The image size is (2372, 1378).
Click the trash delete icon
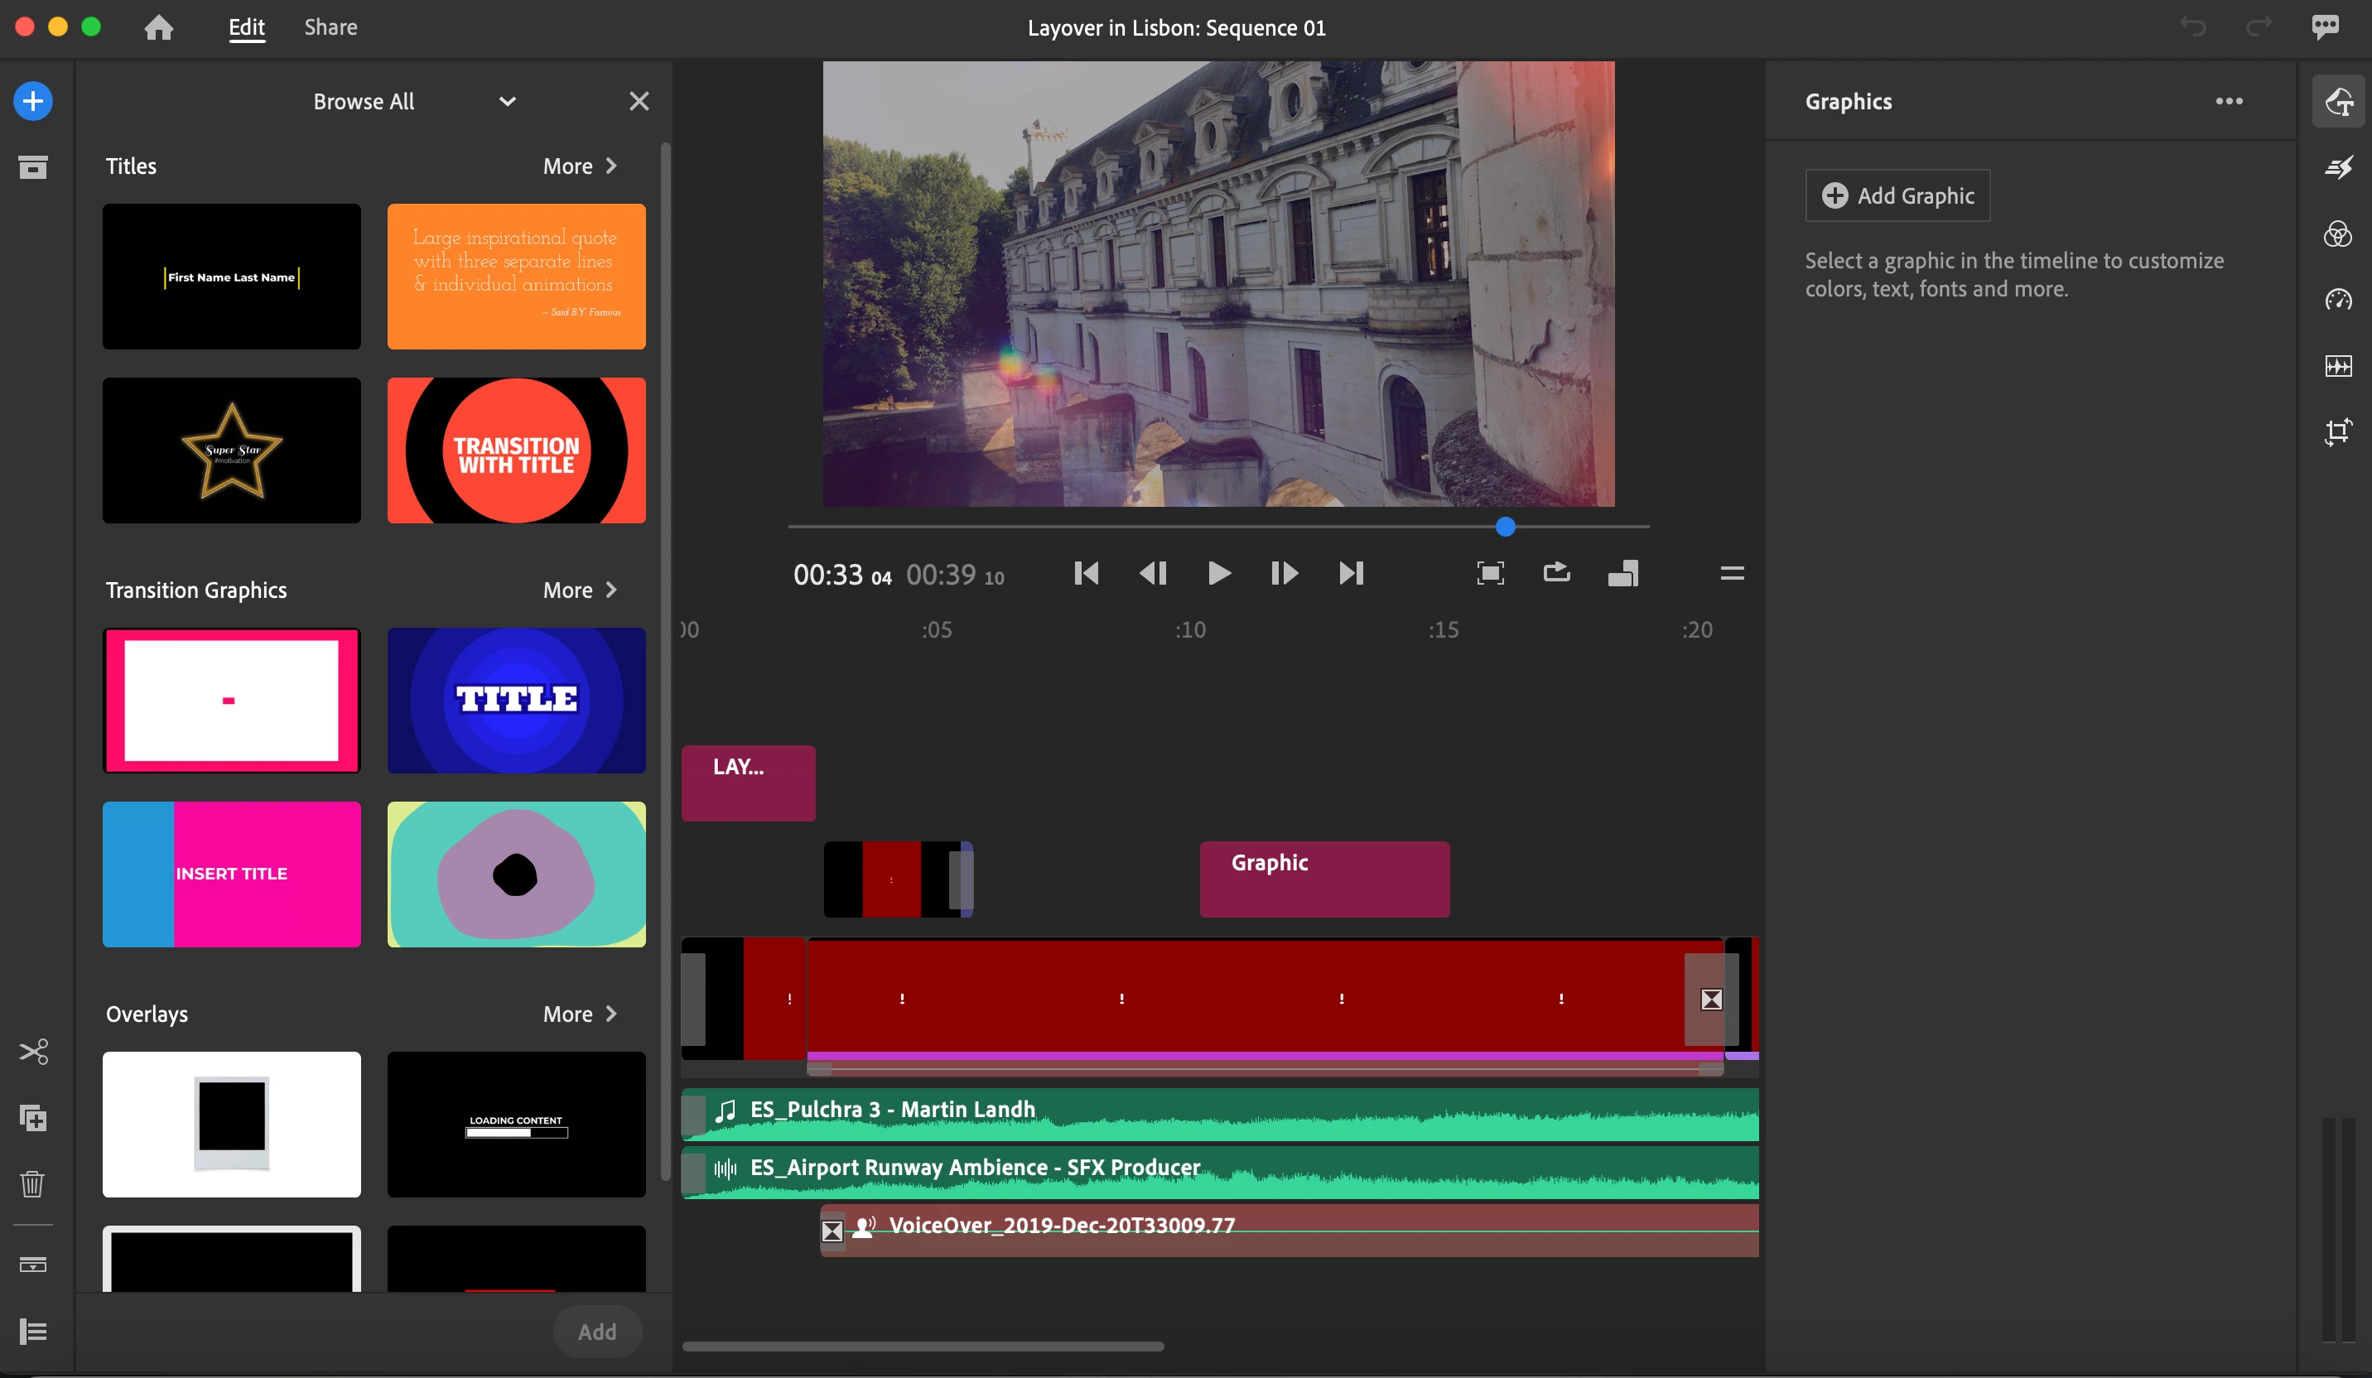pos(33,1183)
